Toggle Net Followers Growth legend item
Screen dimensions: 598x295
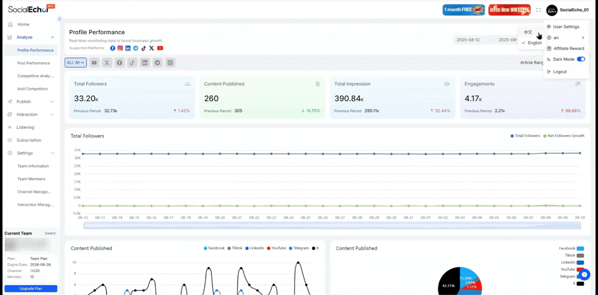click(563, 136)
